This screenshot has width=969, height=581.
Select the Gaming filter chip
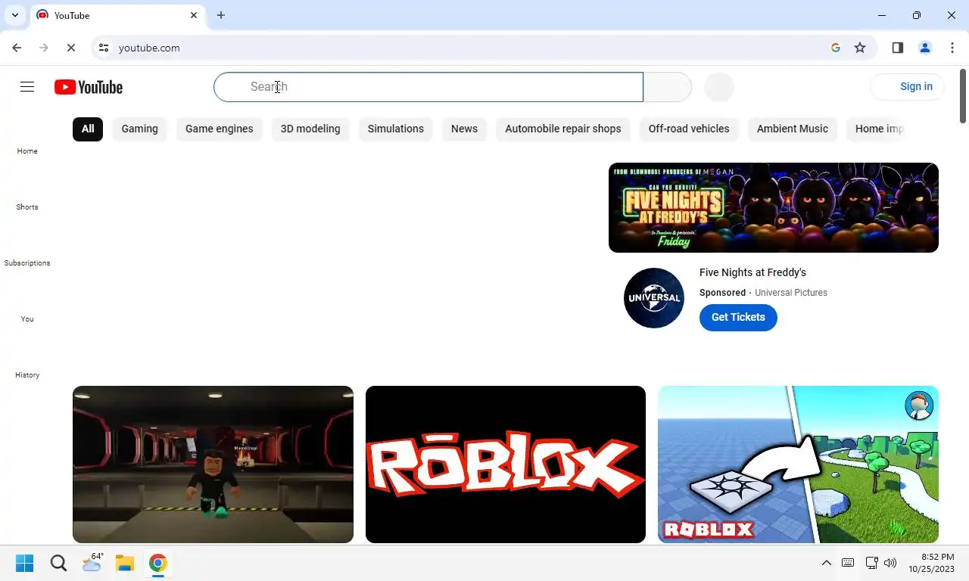(x=140, y=129)
